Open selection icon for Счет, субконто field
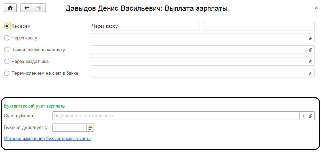This screenshot has height=157, width=321. click(x=311, y=116)
